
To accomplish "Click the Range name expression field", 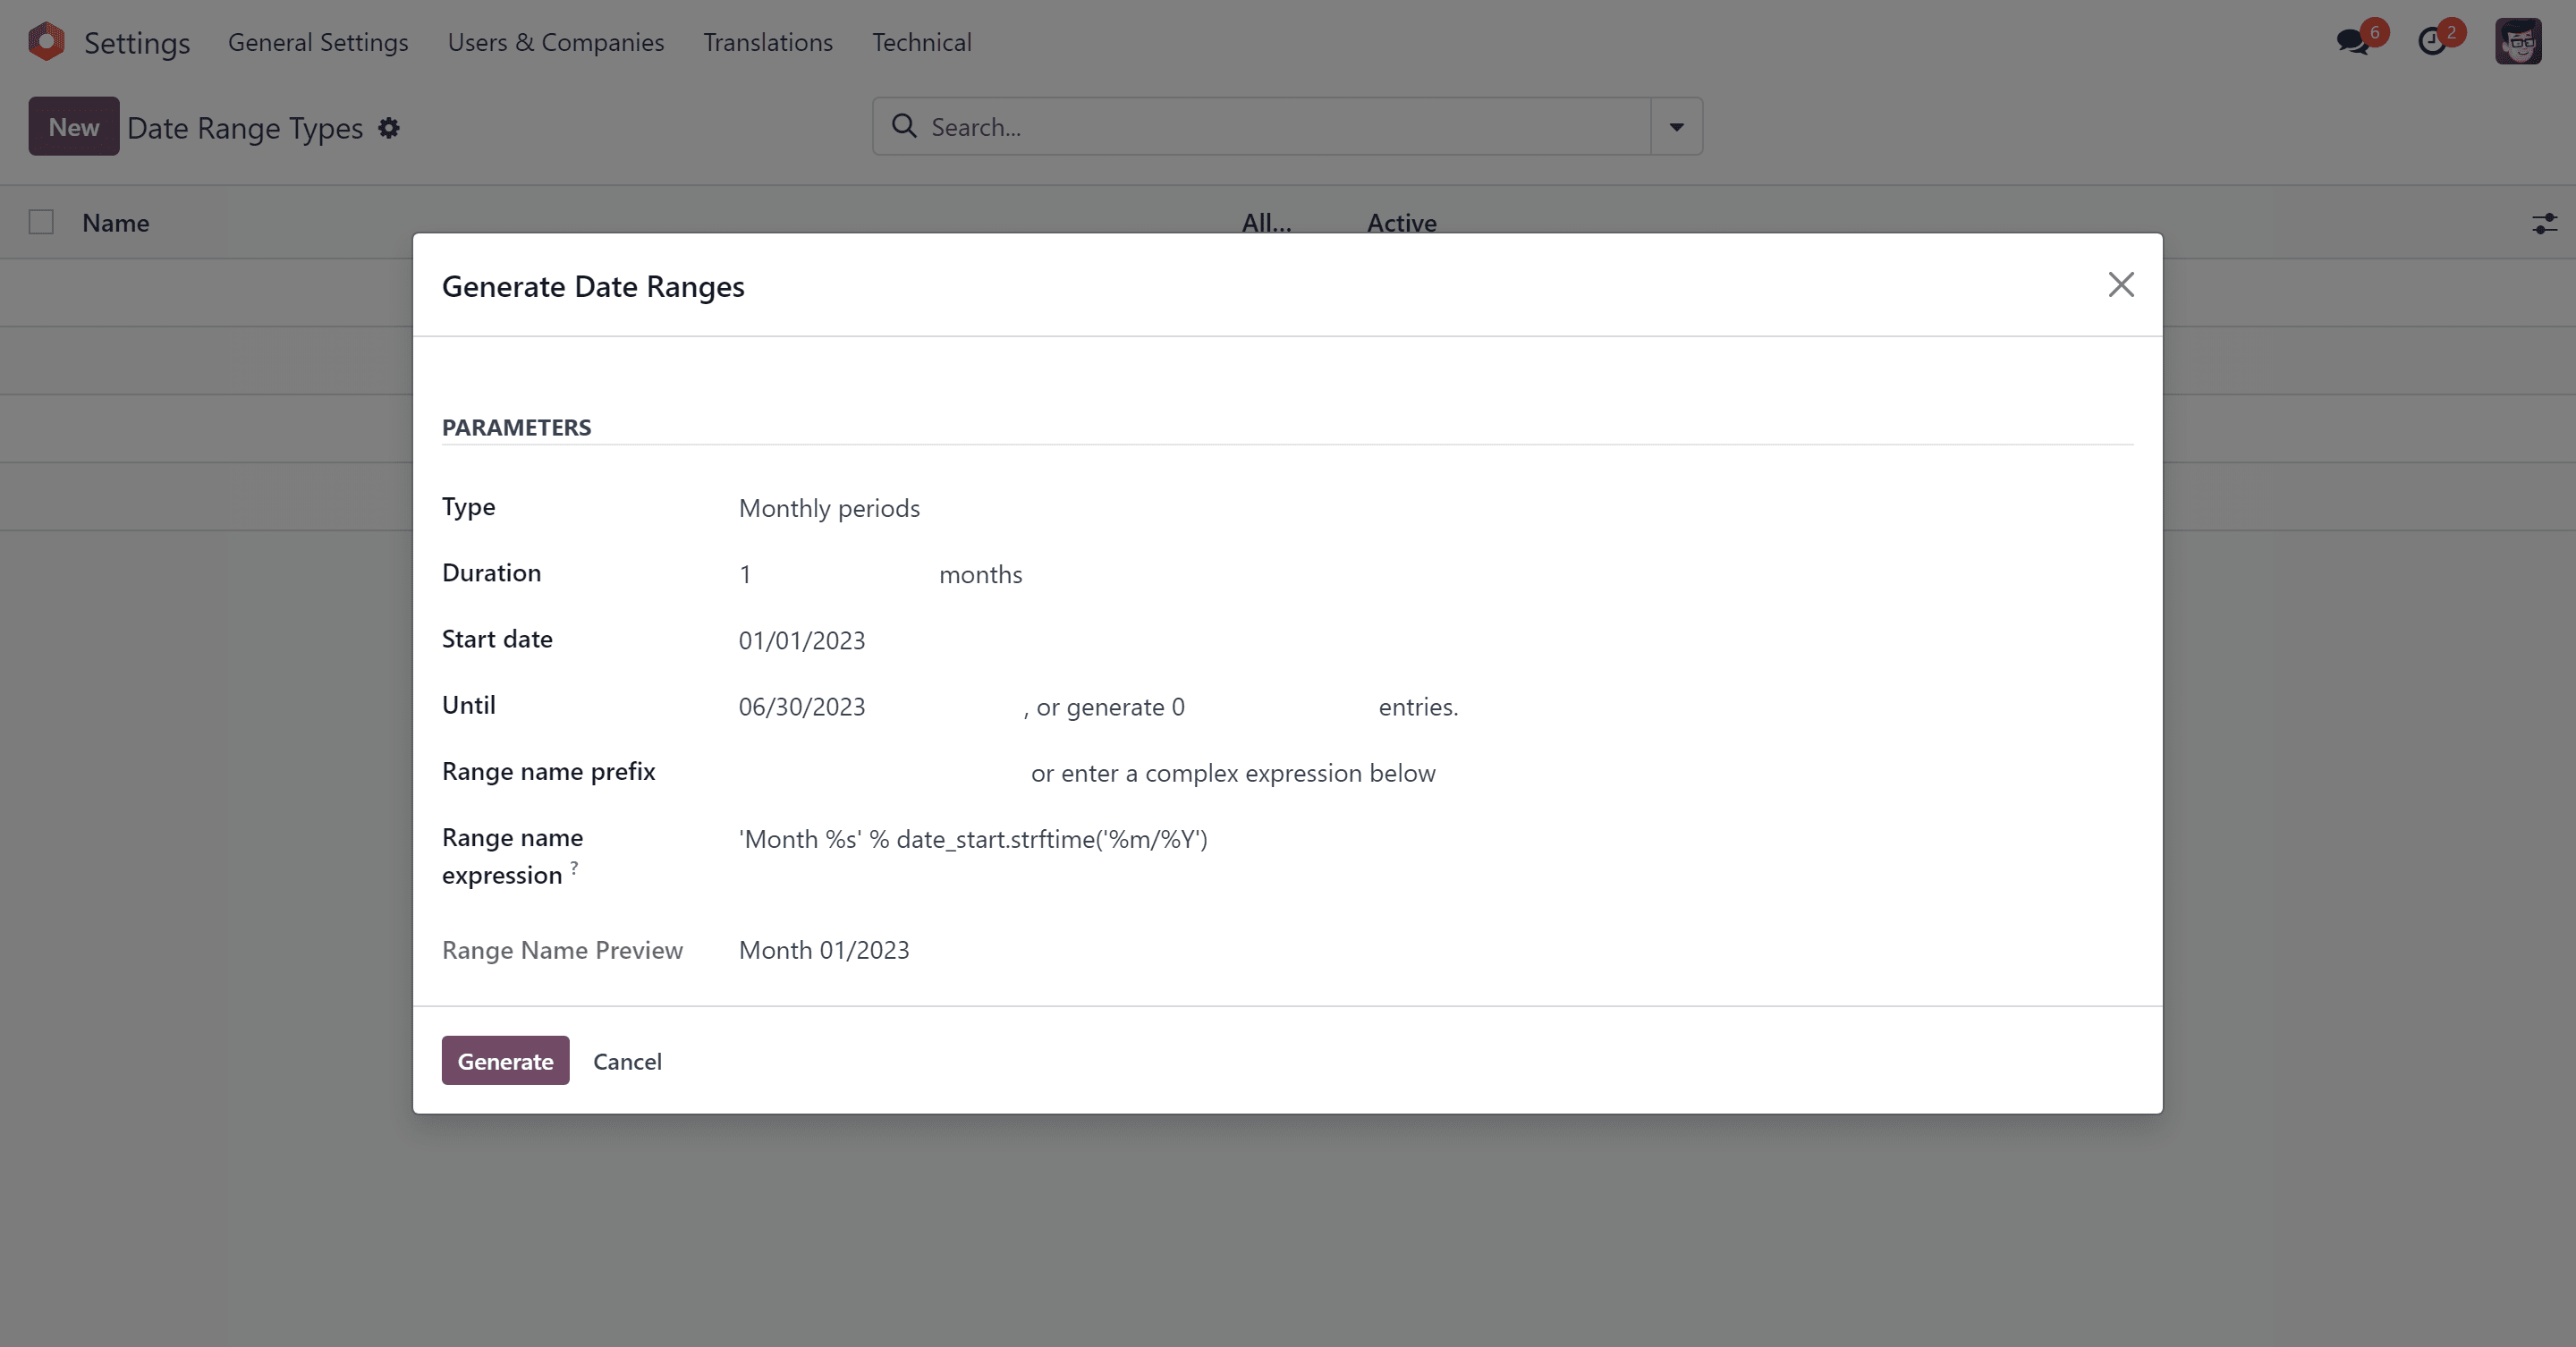I will [973, 840].
